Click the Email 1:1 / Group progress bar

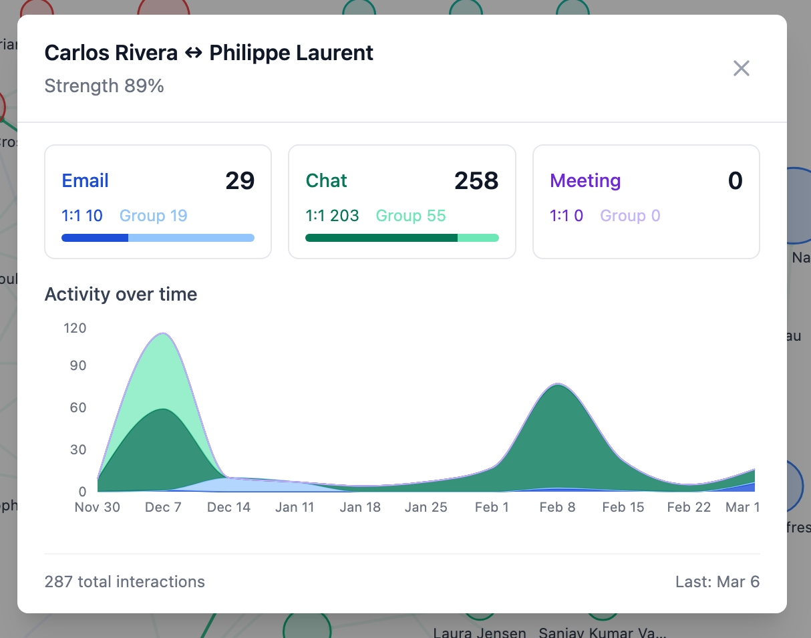158,238
